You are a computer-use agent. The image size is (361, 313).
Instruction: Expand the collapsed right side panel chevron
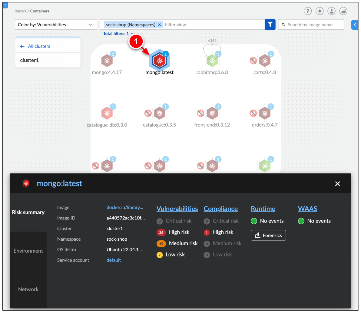point(355,25)
